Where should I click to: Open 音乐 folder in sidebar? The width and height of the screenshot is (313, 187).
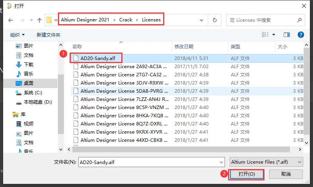pos(24,74)
